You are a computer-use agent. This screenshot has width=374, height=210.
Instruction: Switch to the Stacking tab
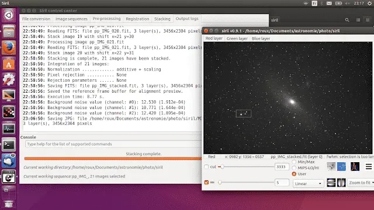point(162,19)
